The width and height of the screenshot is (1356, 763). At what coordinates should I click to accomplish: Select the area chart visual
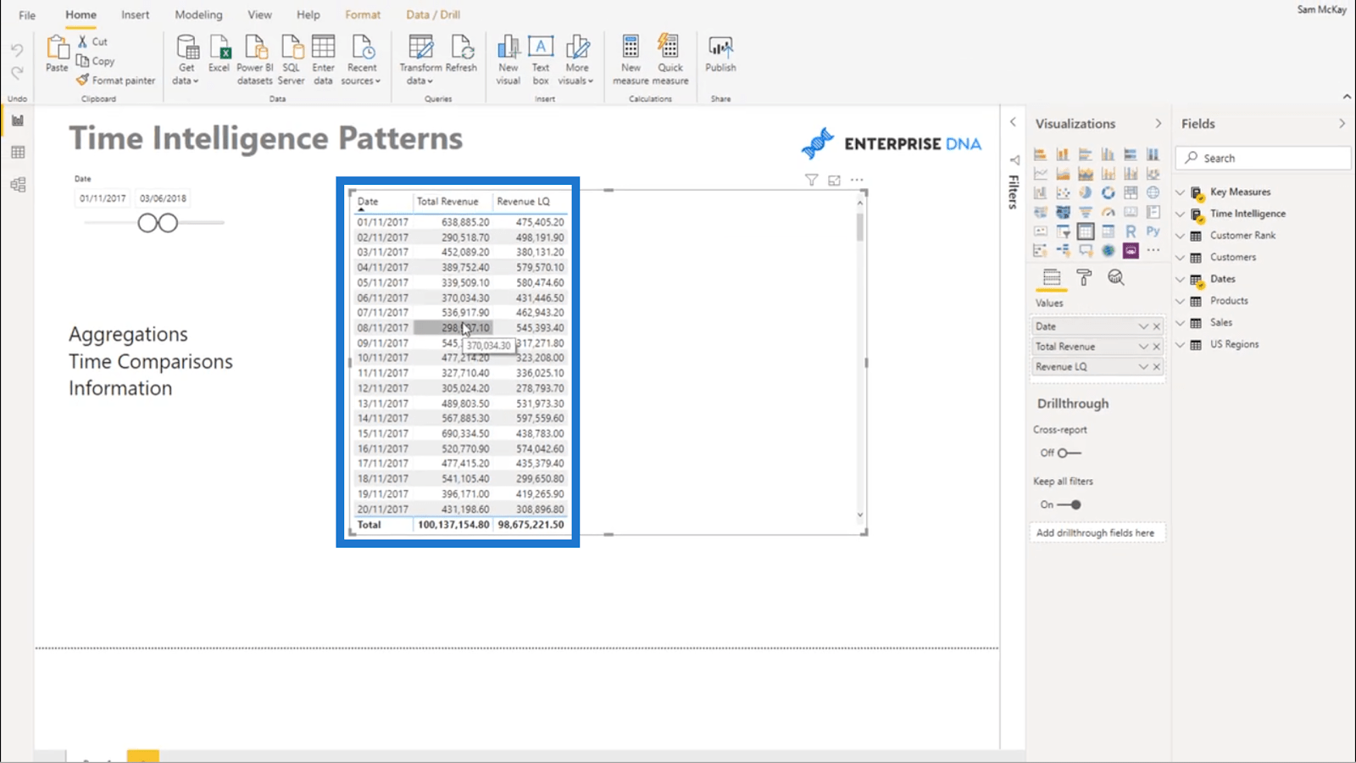[x=1063, y=174]
